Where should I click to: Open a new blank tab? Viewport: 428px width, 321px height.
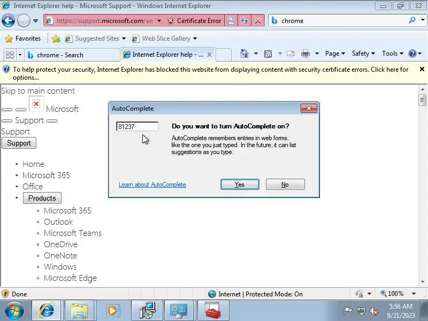pos(224,55)
